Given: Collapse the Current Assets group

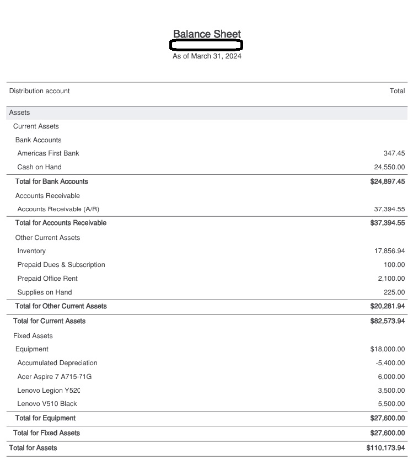Looking at the screenshot, I should [x=36, y=126].
